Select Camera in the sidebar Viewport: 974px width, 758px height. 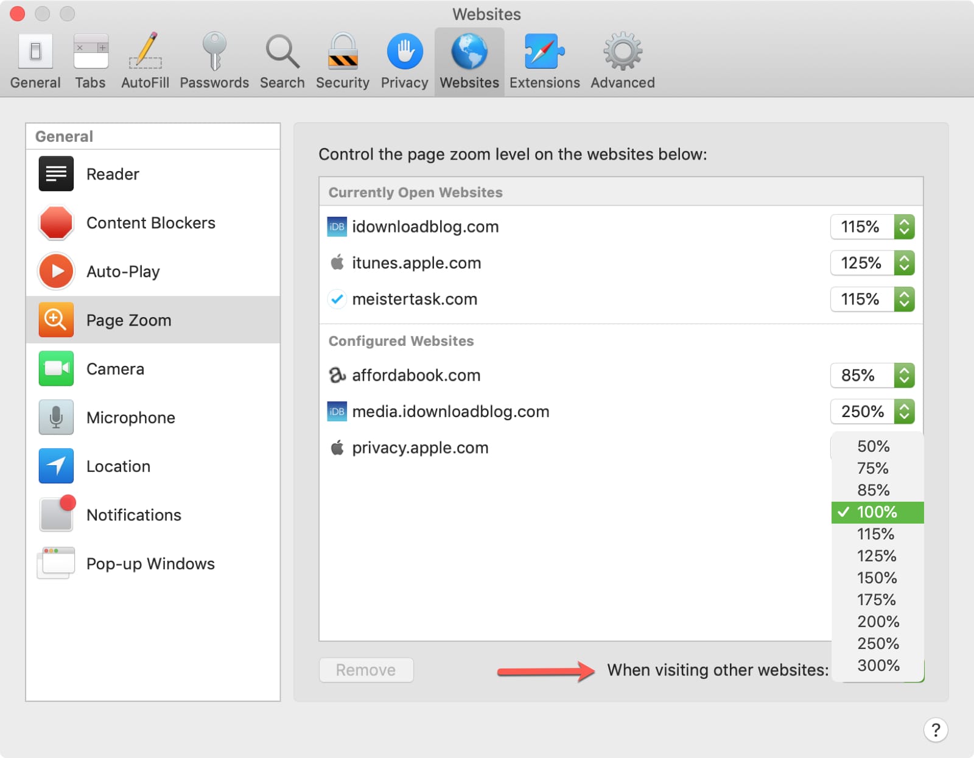pos(153,369)
